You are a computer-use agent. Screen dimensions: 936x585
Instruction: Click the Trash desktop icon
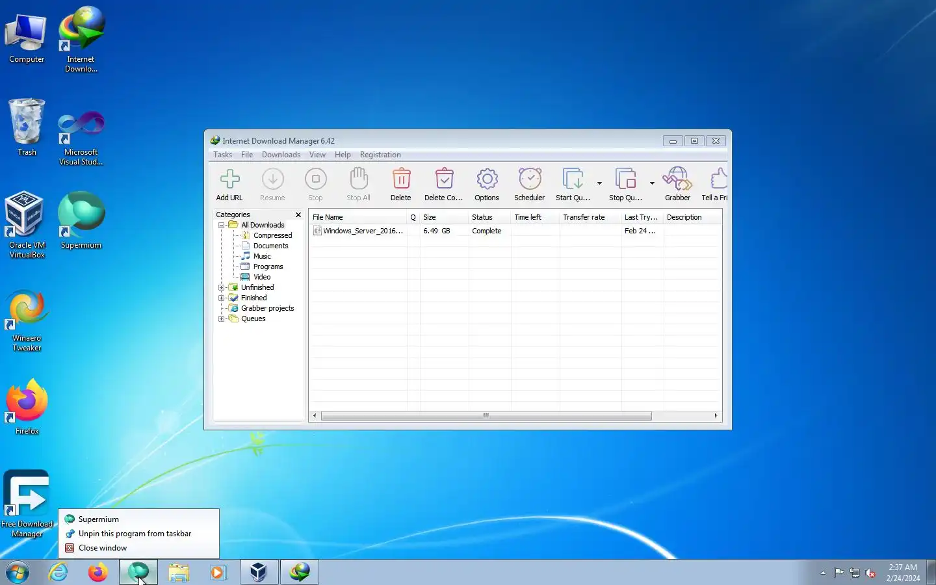point(27,127)
